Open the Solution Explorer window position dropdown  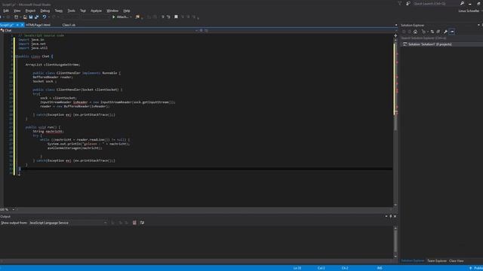478,25
